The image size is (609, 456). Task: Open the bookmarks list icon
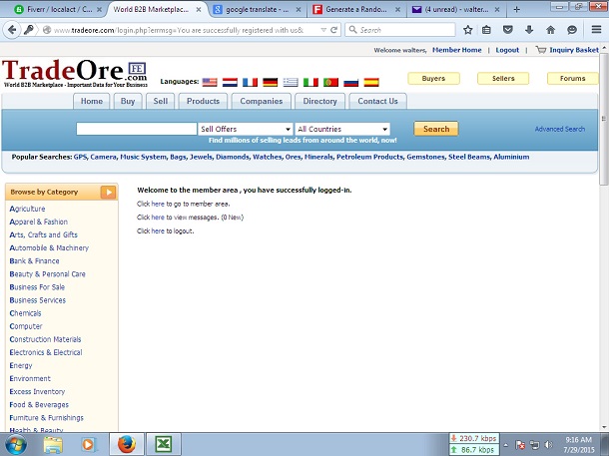(x=486, y=30)
